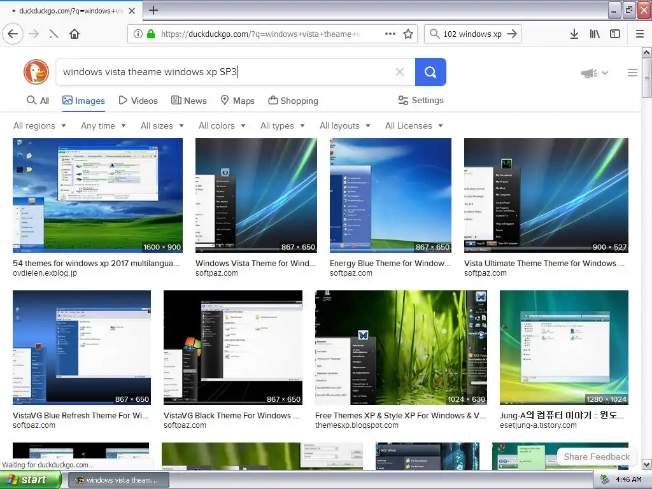The width and height of the screenshot is (652, 489).
Task: Expand the All types filter
Action: click(283, 125)
